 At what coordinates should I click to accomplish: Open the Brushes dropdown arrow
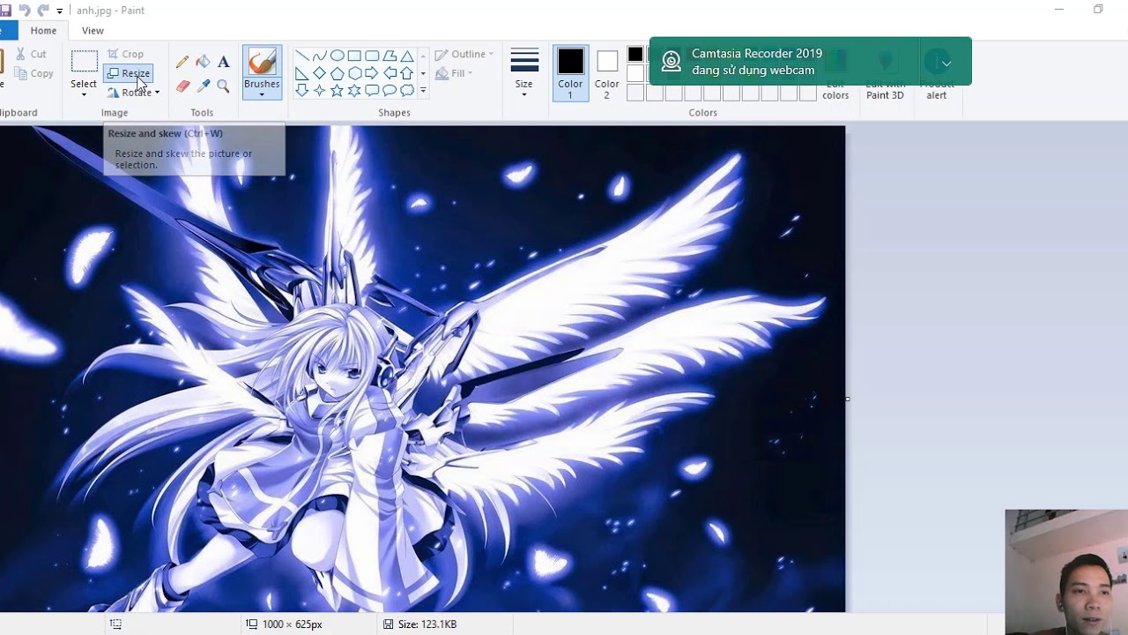[x=262, y=94]
